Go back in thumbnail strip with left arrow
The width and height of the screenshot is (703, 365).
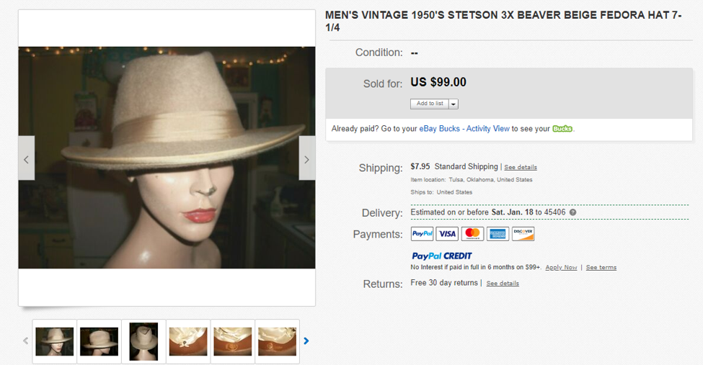coord(25,341)
